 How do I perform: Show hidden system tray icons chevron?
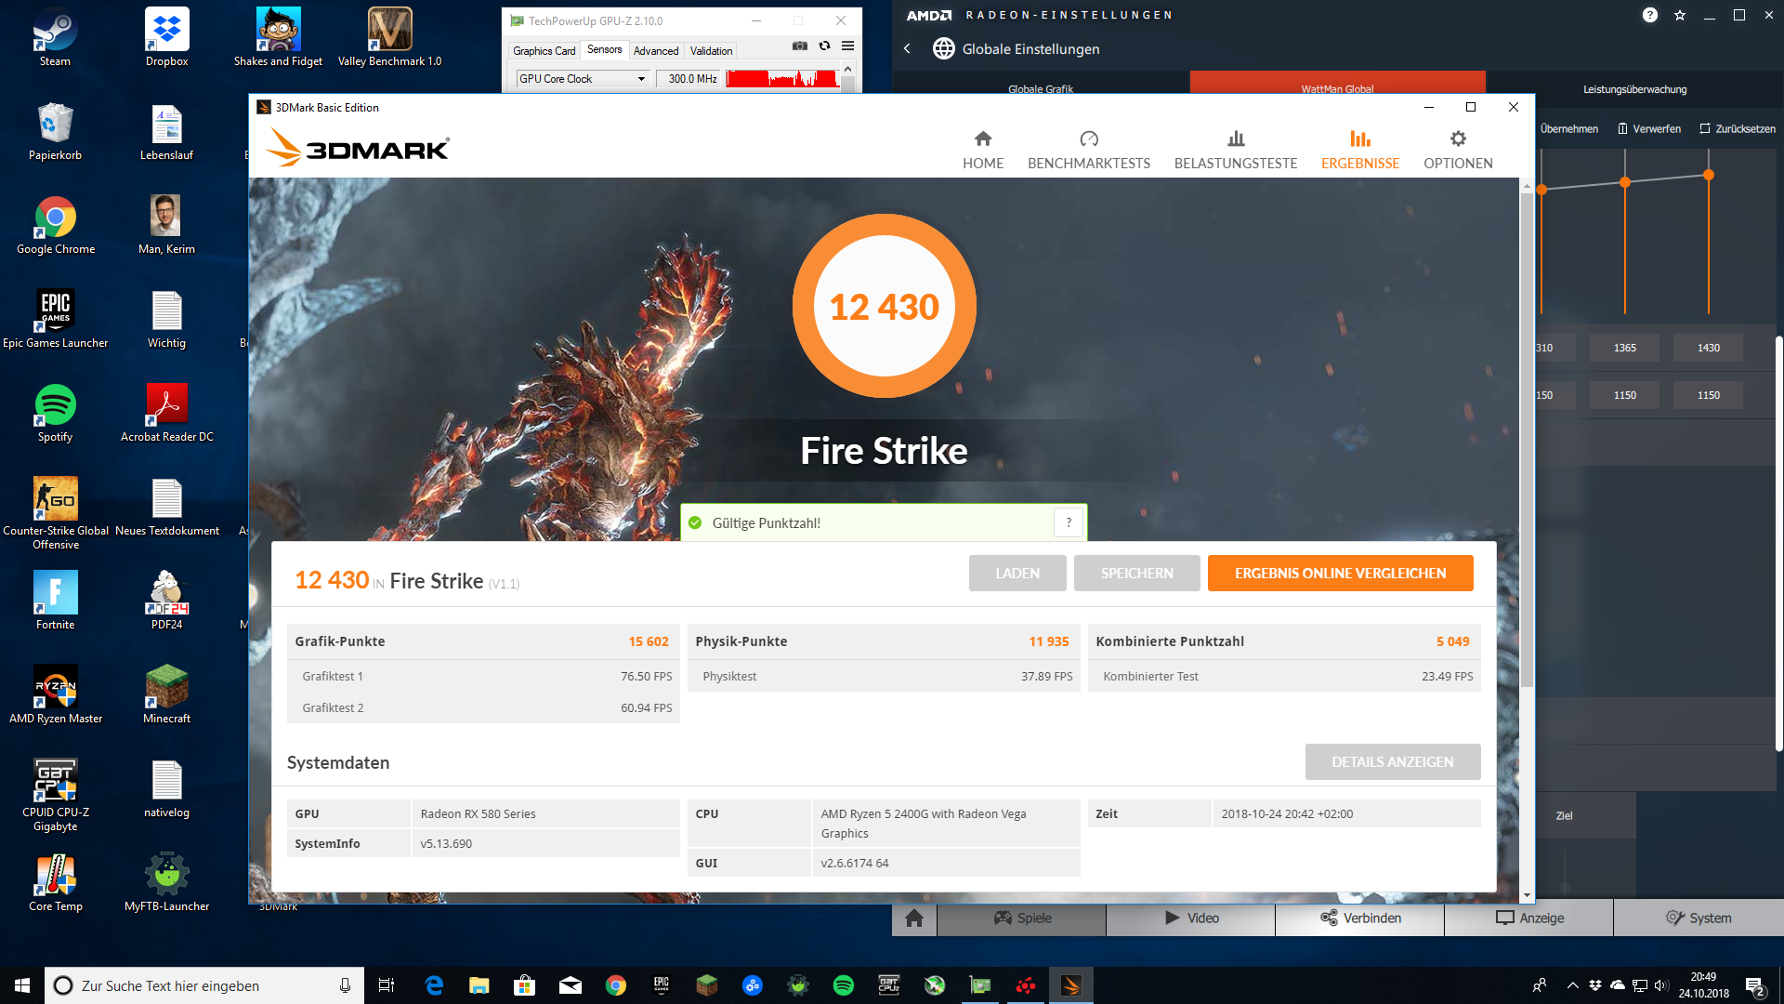(x=1572, y=985)
